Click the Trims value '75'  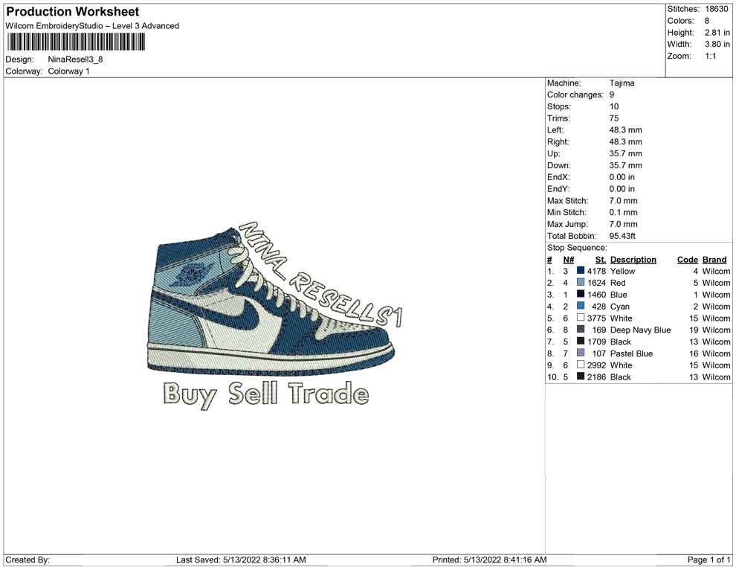(614, 118)
